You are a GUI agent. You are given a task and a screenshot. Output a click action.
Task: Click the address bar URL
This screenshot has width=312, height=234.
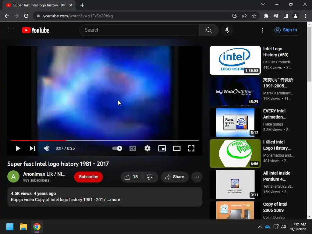click(x=78, y=16)
